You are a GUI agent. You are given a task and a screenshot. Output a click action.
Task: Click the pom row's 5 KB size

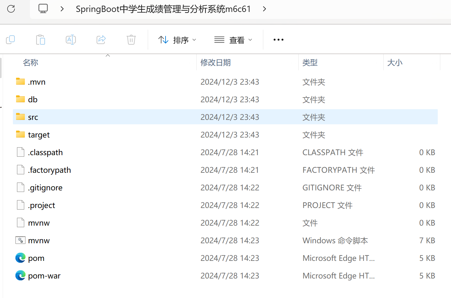point(427,258)
